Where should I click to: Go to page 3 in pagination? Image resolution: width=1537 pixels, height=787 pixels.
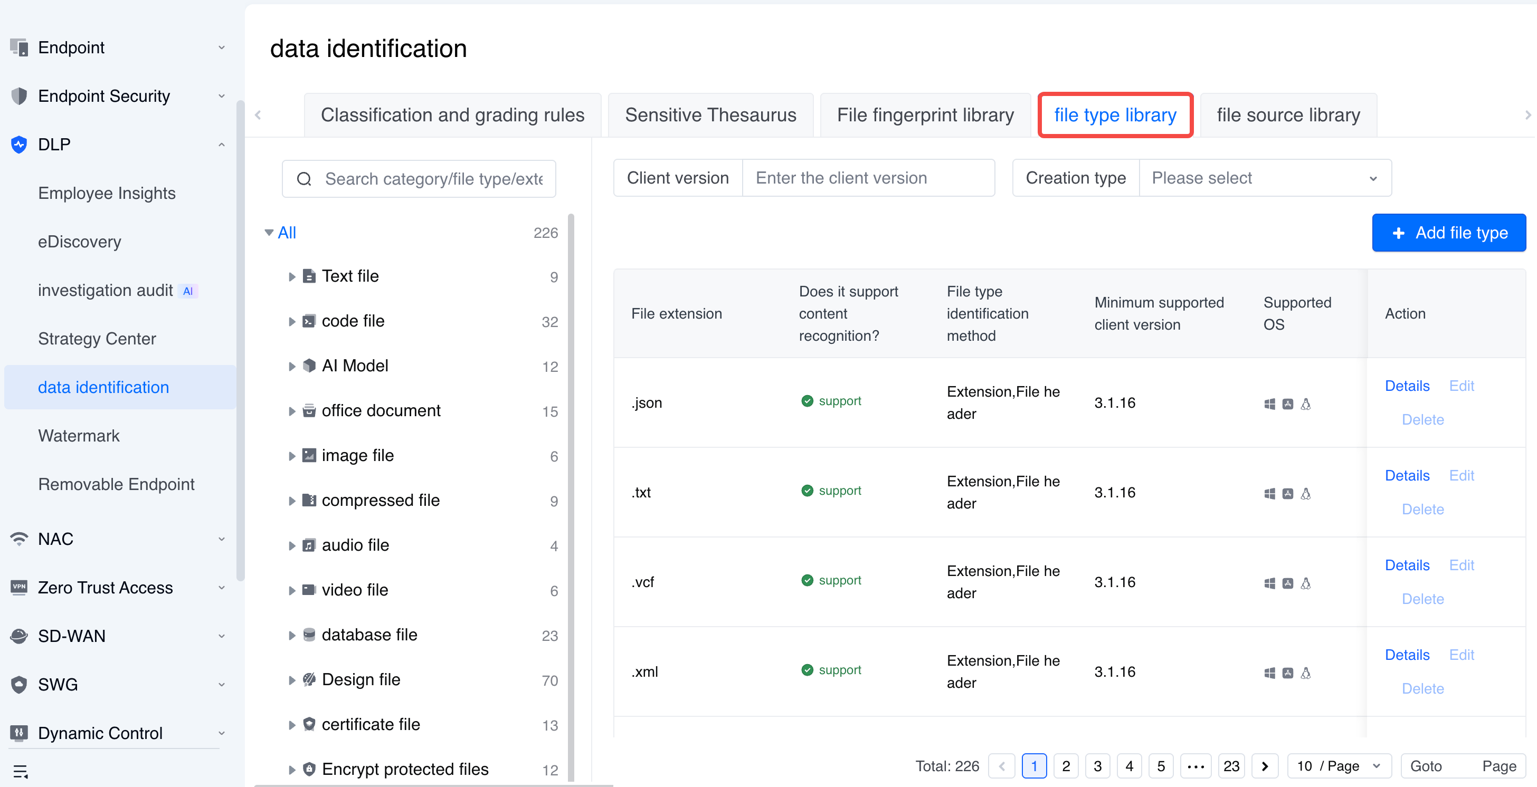(x=1097, y=765)
